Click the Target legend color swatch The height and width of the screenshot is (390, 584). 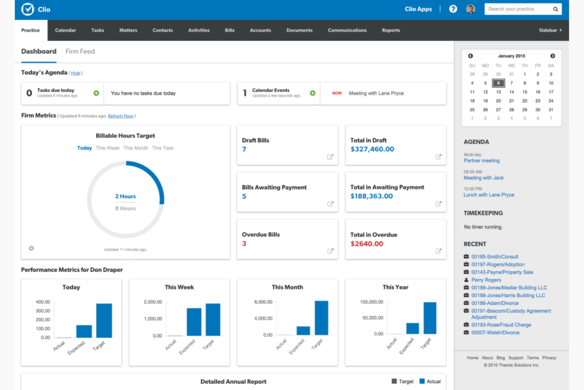tap(394, 381)
